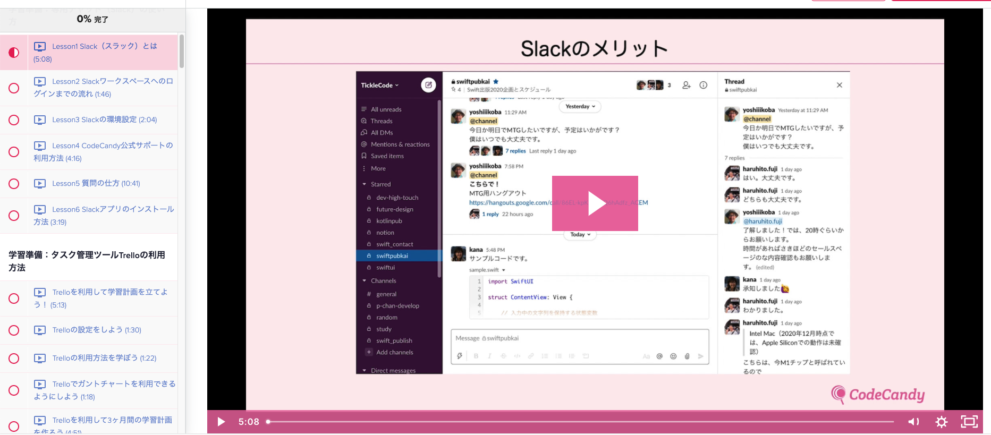This screenshot has width=991, height=435.
Task: Click the large pink play button overlay
Action: (x=595, y=203)
